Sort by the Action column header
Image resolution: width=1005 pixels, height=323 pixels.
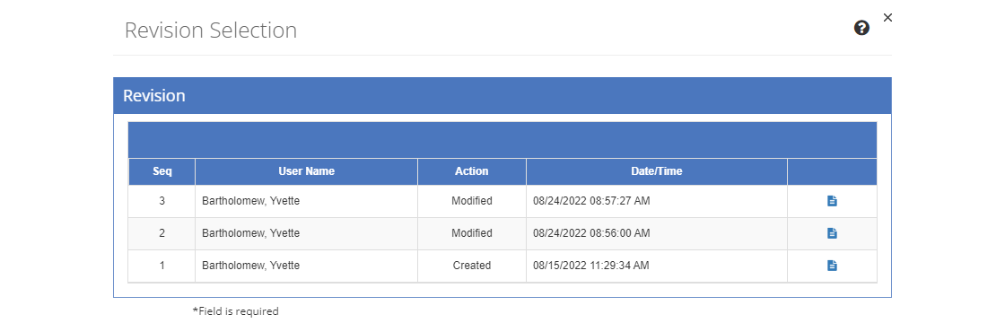tap(472, 171)
